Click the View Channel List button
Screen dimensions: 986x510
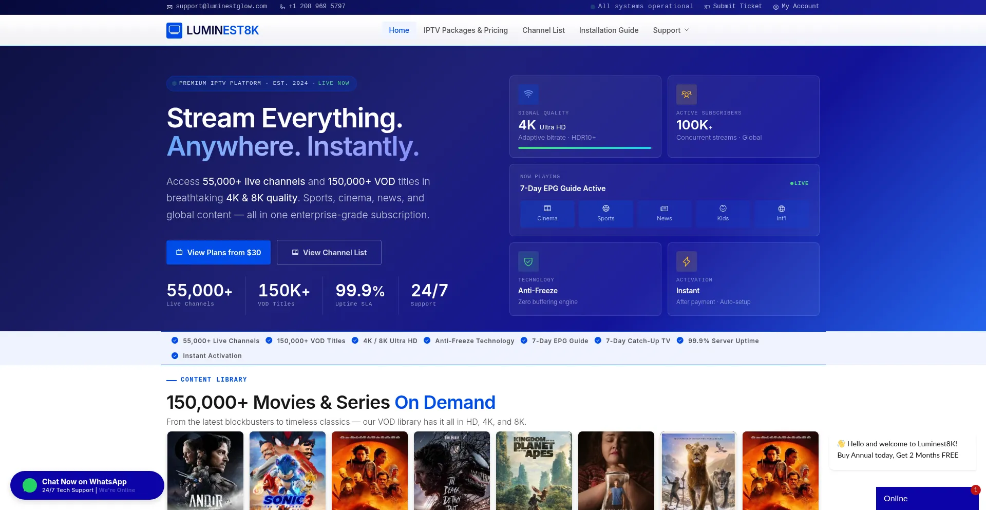[329, 253]
